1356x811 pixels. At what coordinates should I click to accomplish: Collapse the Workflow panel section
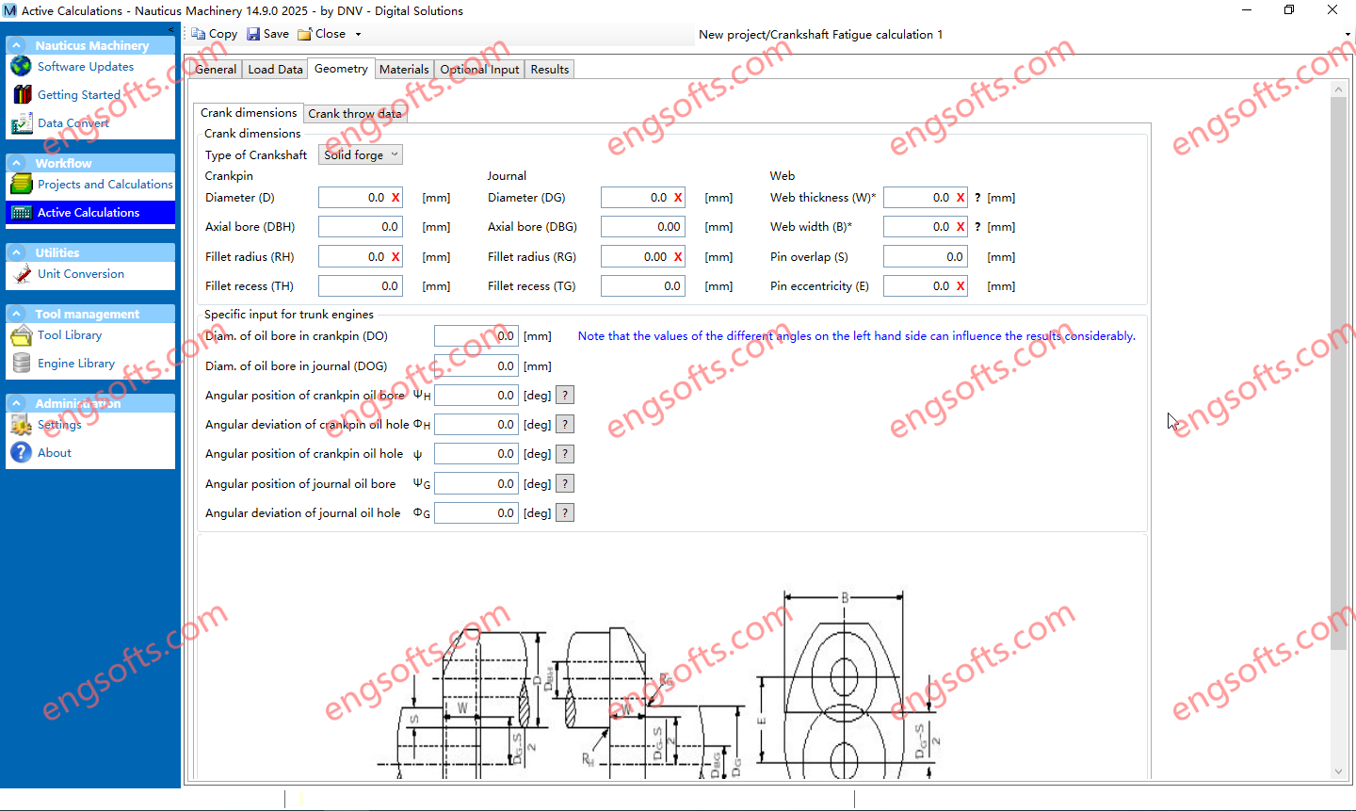[x=17, y=163]
